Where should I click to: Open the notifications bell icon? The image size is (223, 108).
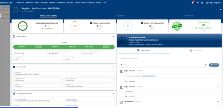(193, 3)
